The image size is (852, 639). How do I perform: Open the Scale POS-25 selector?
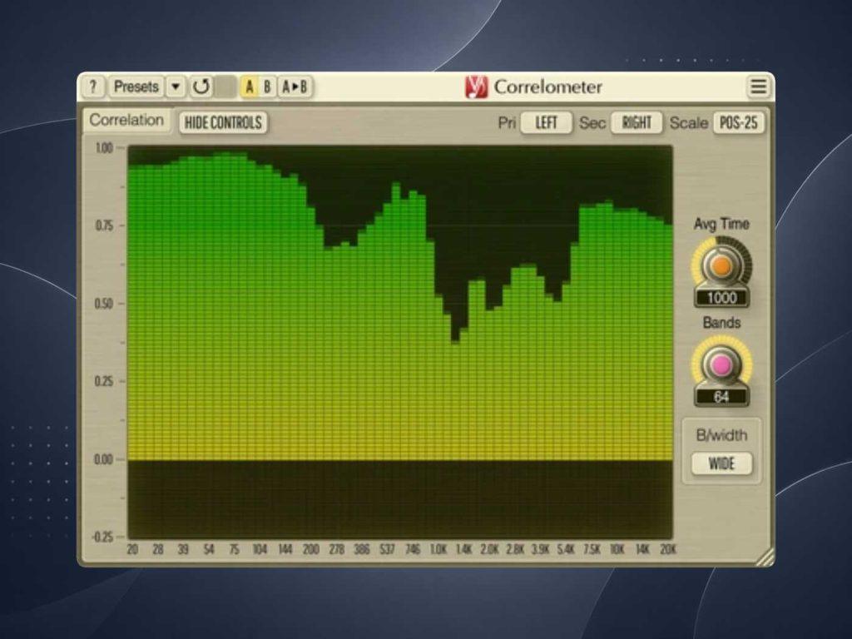pos(739,123)
